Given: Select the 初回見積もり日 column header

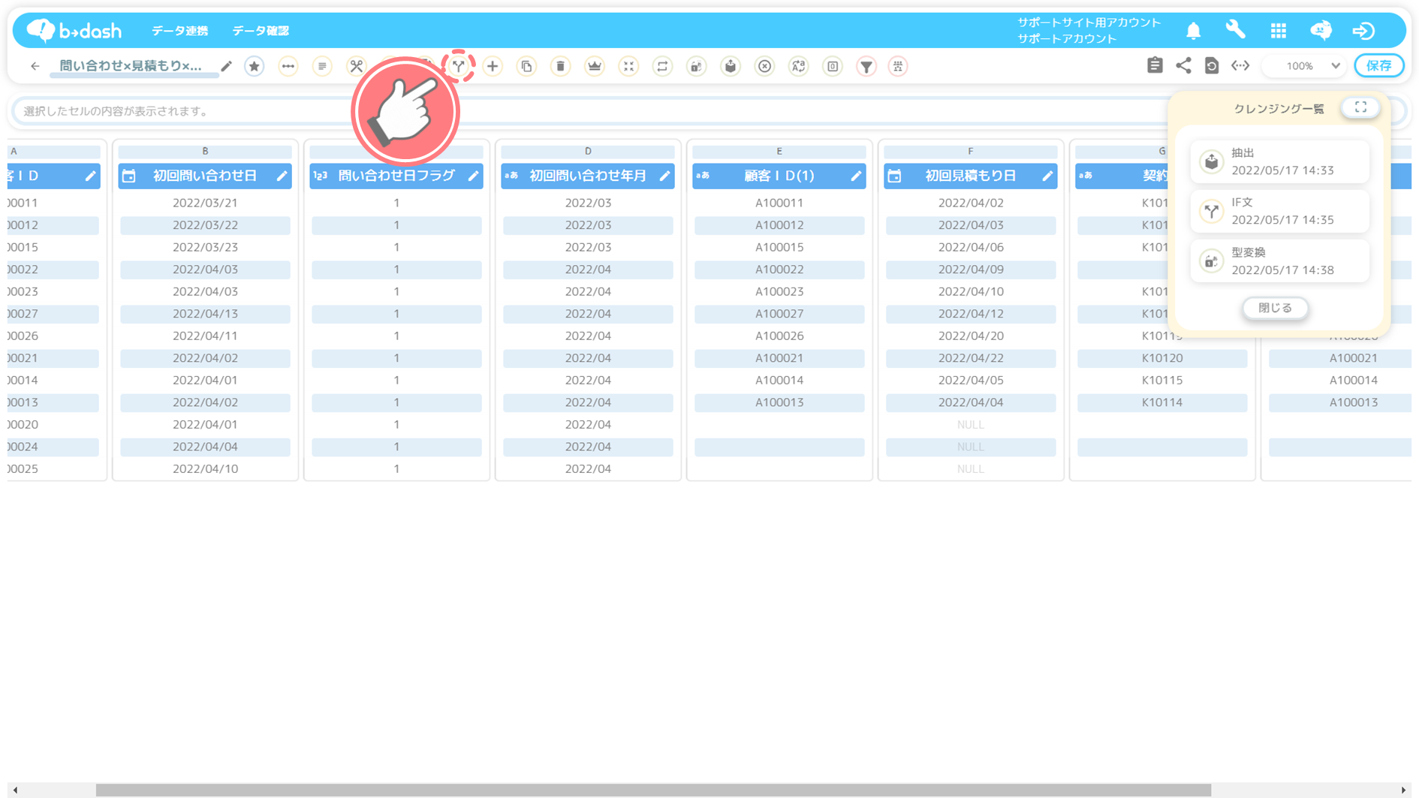Looking at the screenshot, I should pyautogui.click(x=971, y=176).
